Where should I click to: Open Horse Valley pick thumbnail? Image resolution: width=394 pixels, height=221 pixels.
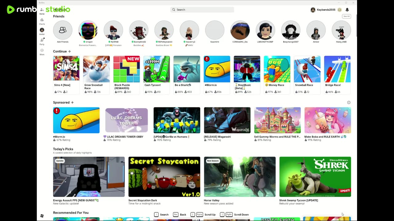240,177
